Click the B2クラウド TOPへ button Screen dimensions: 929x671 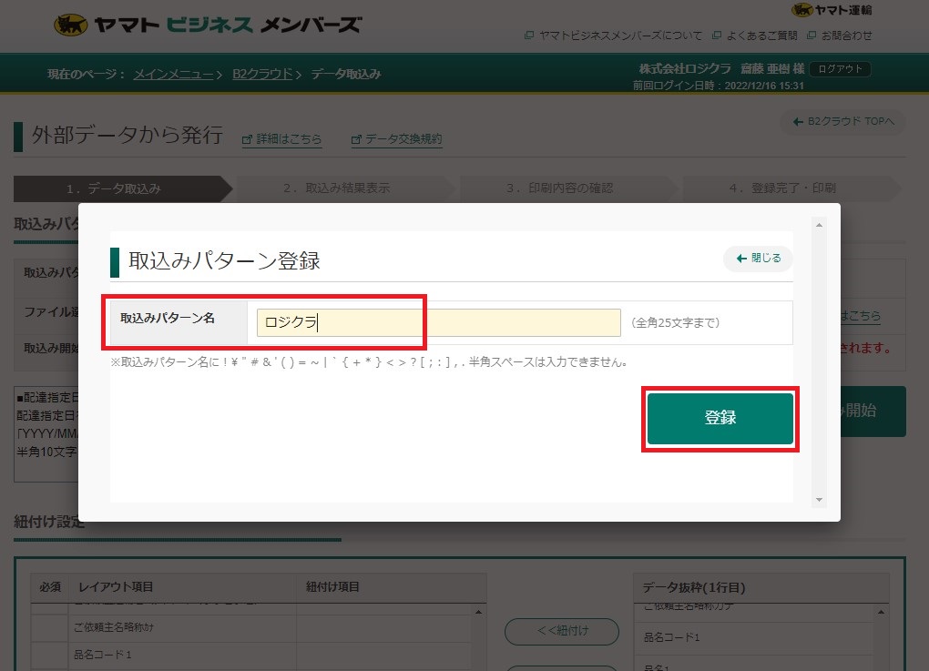point(843,121)
